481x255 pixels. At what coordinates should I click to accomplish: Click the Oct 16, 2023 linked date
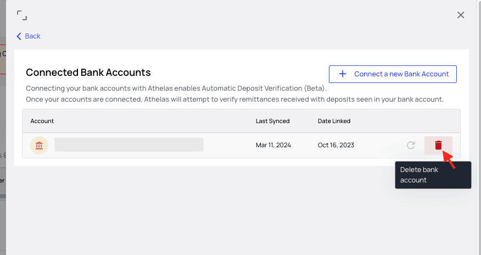click(335, 145)
